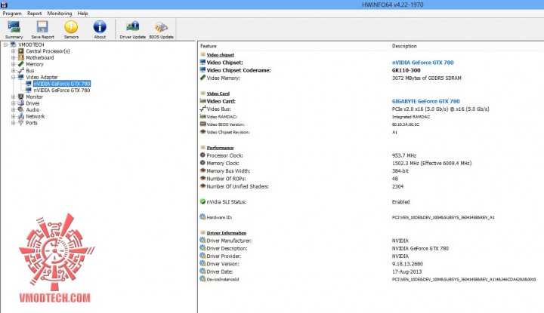Collapse the Video Adapter node
544x313 pixels.
pos(13,77)
